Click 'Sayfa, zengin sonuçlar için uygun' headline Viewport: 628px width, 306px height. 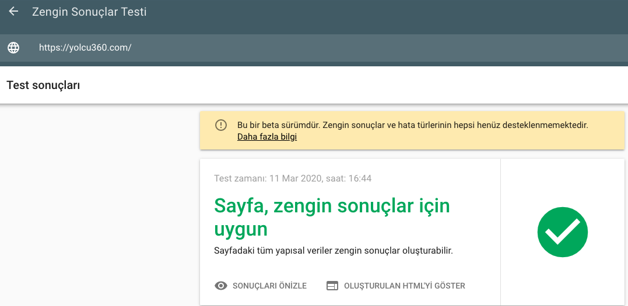coord(332,218)
